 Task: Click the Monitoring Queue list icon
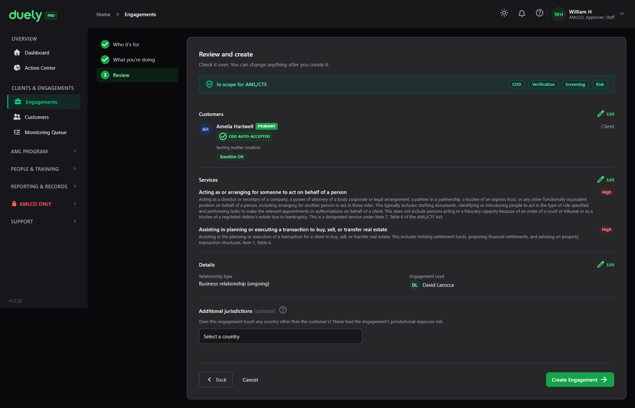point(17,132)
